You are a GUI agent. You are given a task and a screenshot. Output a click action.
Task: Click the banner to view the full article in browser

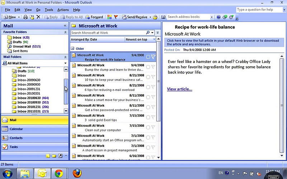224,42
